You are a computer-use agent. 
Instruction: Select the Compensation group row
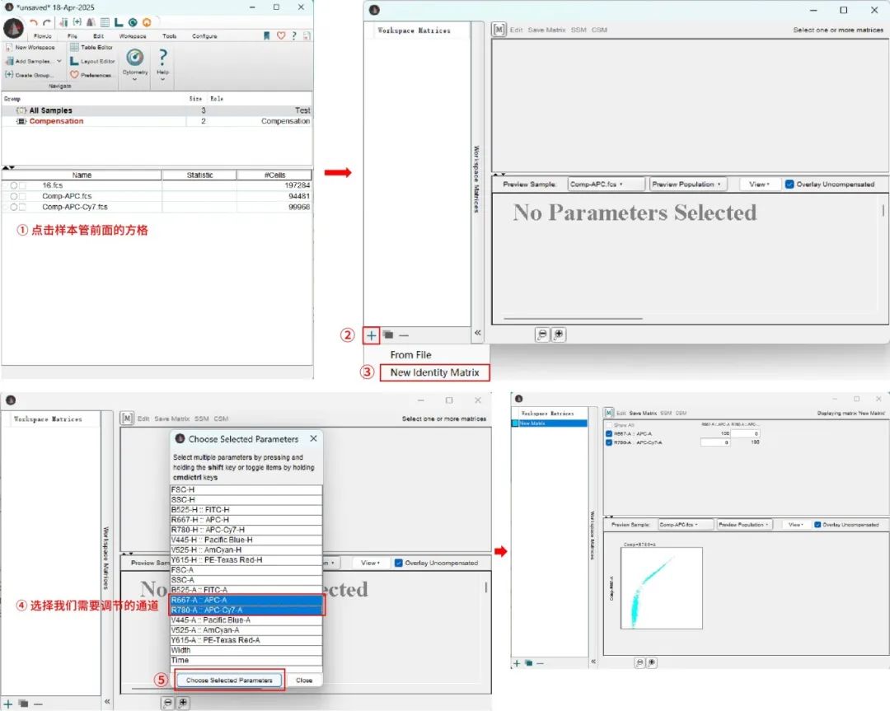point(56,121)
